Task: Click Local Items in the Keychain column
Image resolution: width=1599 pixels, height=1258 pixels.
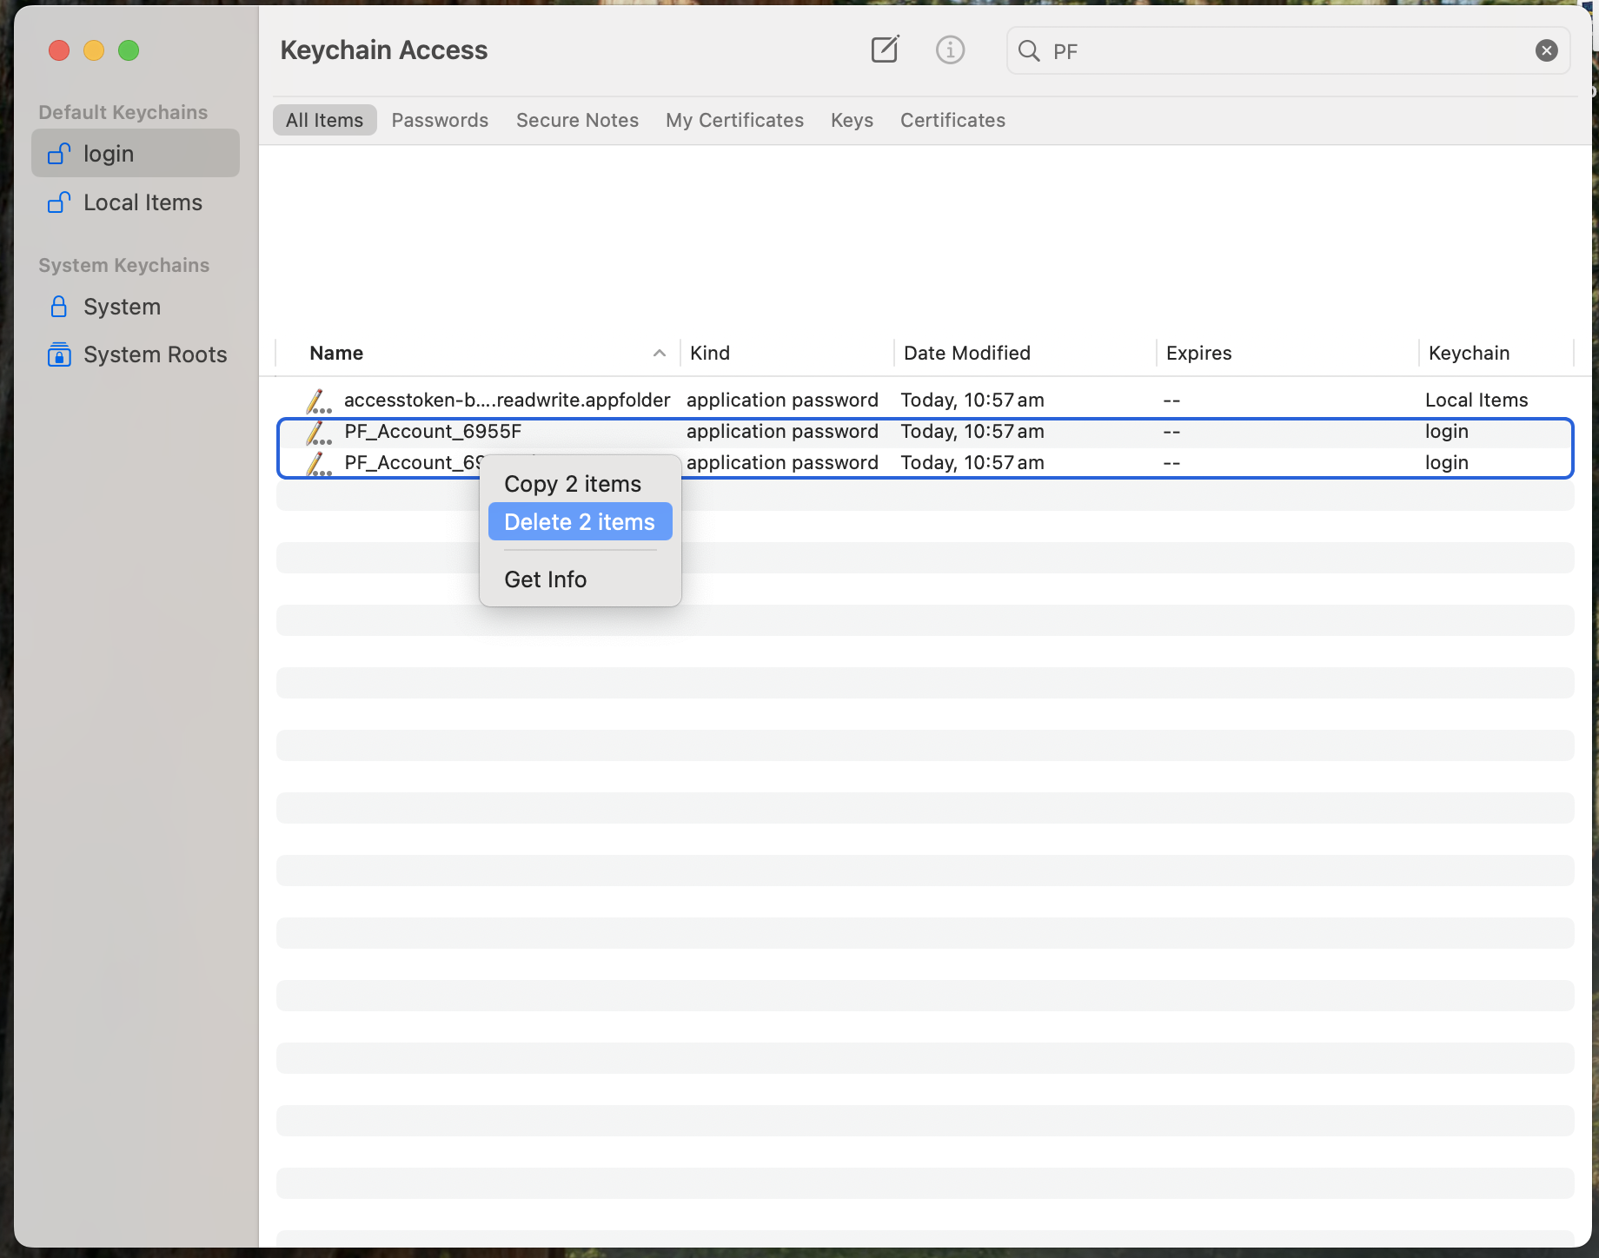Action: click(x=1476, y=401)
